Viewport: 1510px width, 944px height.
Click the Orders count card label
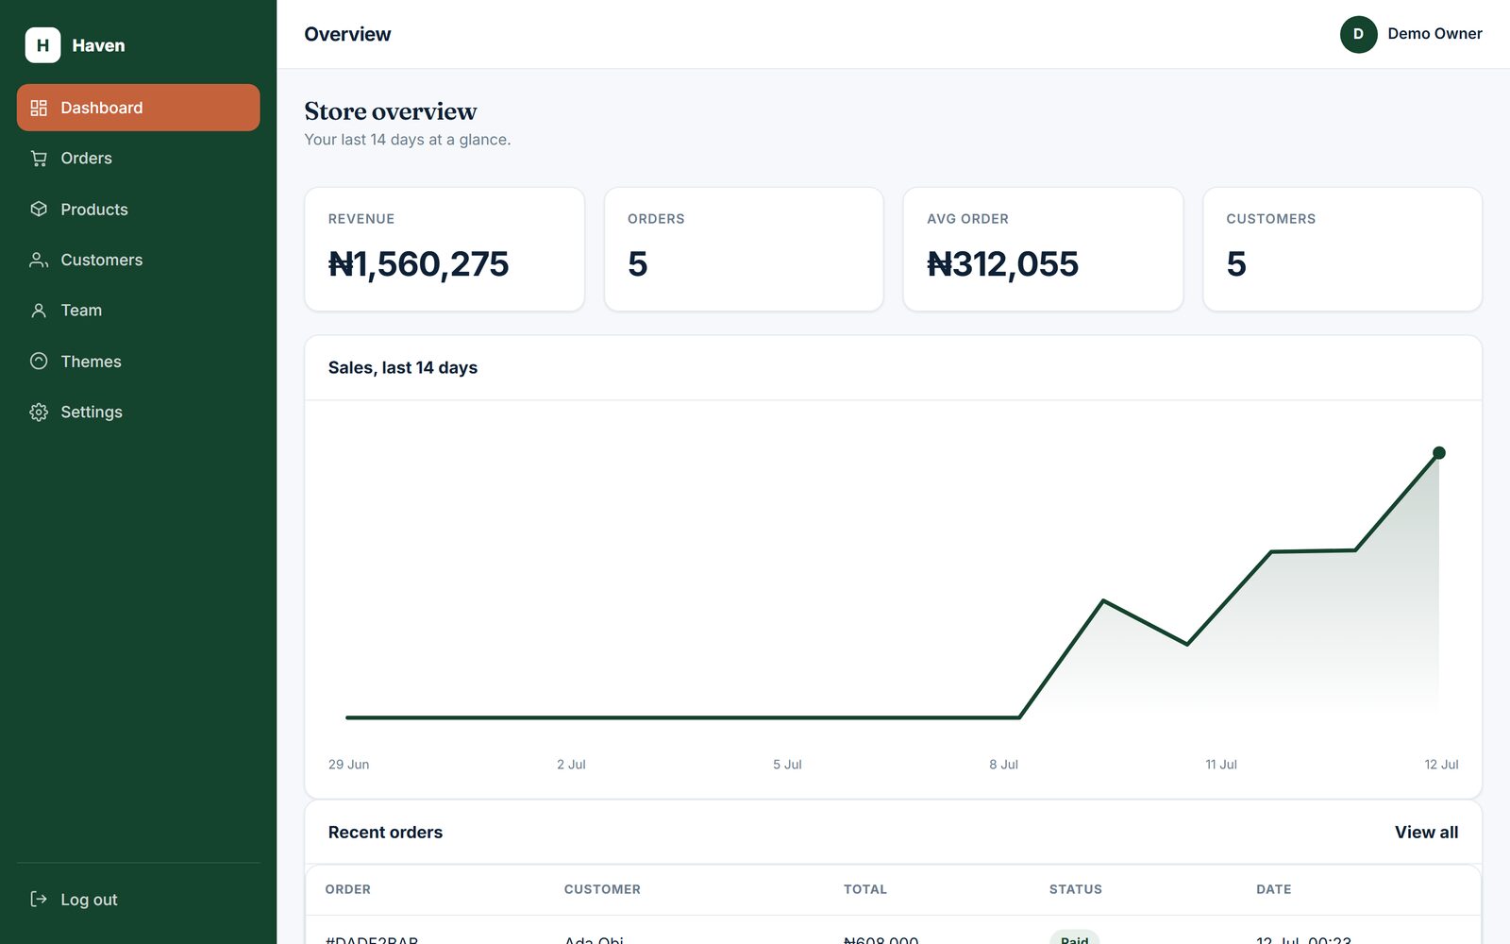coord(656,219)
